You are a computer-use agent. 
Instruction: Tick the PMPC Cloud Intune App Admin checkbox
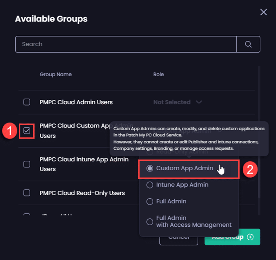tap(27, 164)
